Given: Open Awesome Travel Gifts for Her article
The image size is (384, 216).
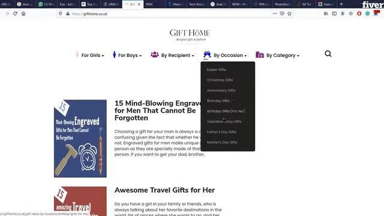Looking at the screenshot, I should click(164, 190).
